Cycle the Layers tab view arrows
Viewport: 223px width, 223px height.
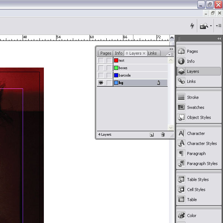(127, 53)
